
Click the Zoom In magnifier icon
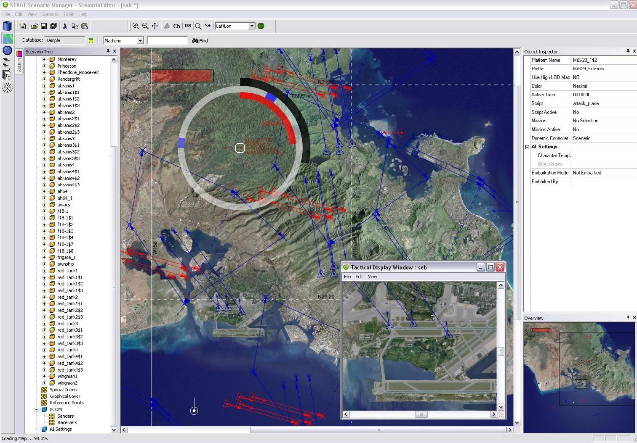point(136,26)
